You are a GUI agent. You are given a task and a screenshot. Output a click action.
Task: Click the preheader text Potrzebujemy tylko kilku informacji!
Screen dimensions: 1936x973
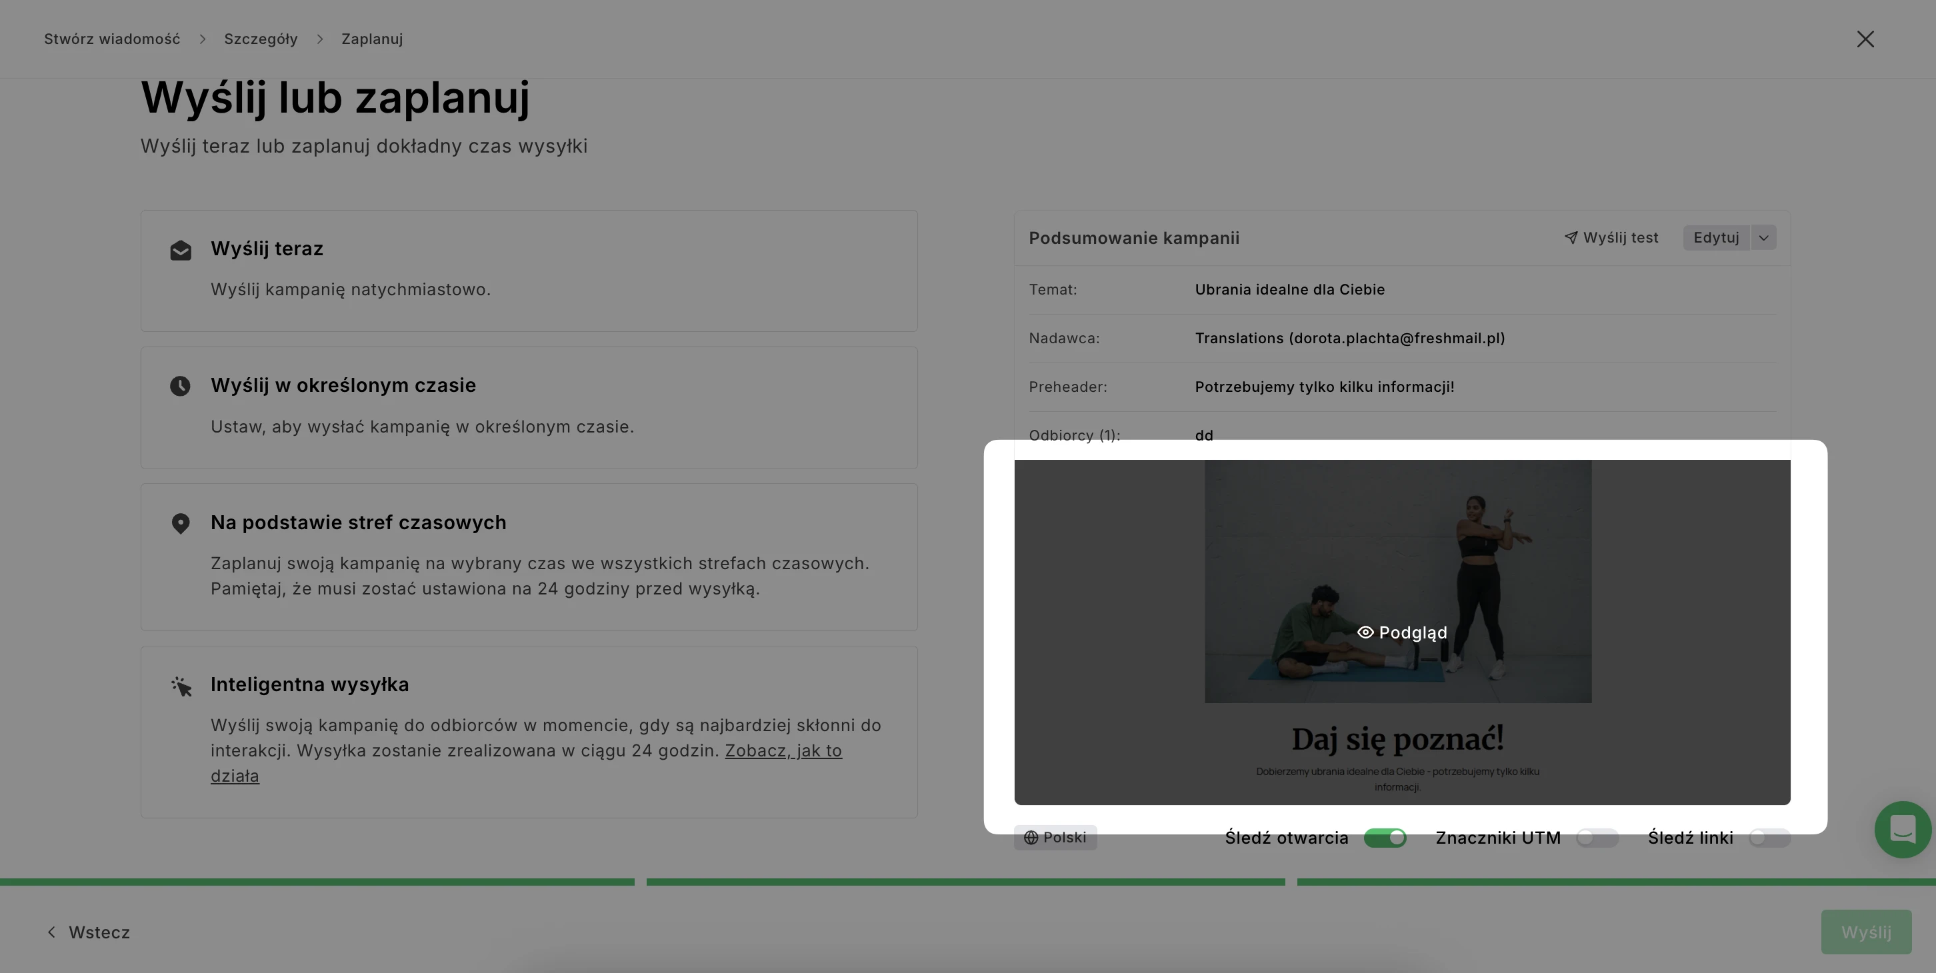(x=1324, y=387)
